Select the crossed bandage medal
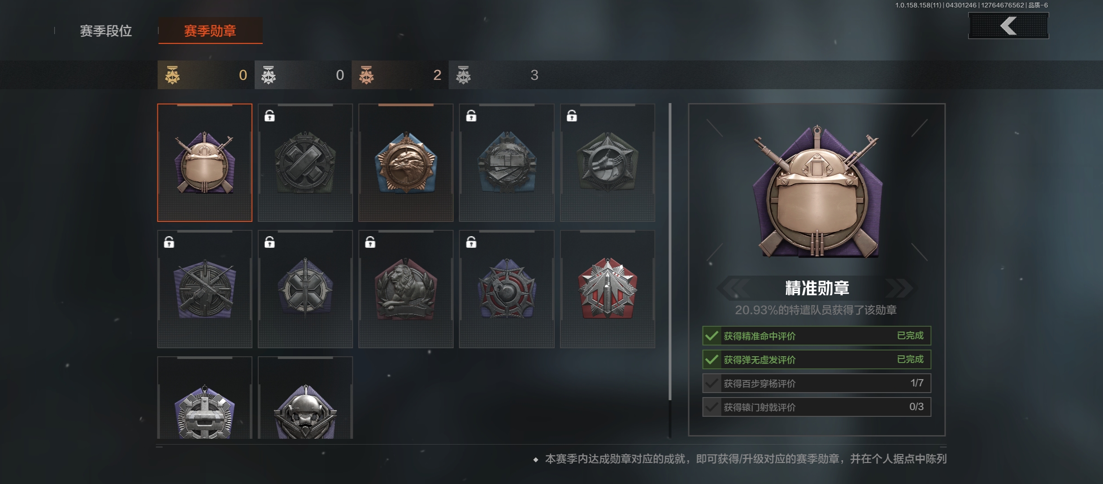Screen dimensions: 1103x484 pos(305,163)
